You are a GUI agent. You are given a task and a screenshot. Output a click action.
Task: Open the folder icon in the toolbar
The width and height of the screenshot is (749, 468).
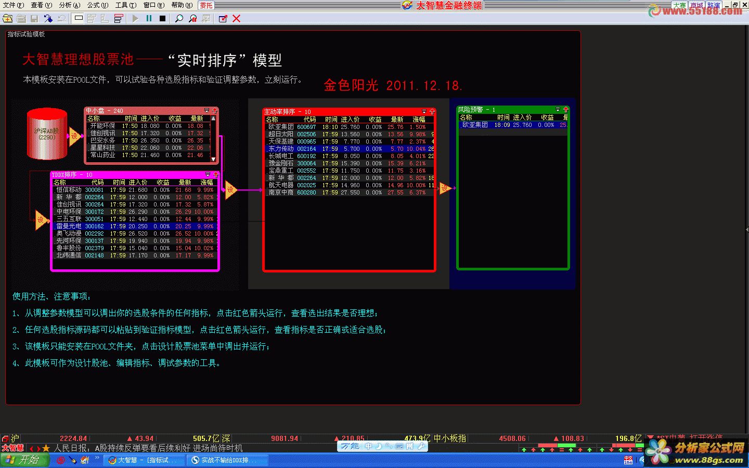pos(8,19)
